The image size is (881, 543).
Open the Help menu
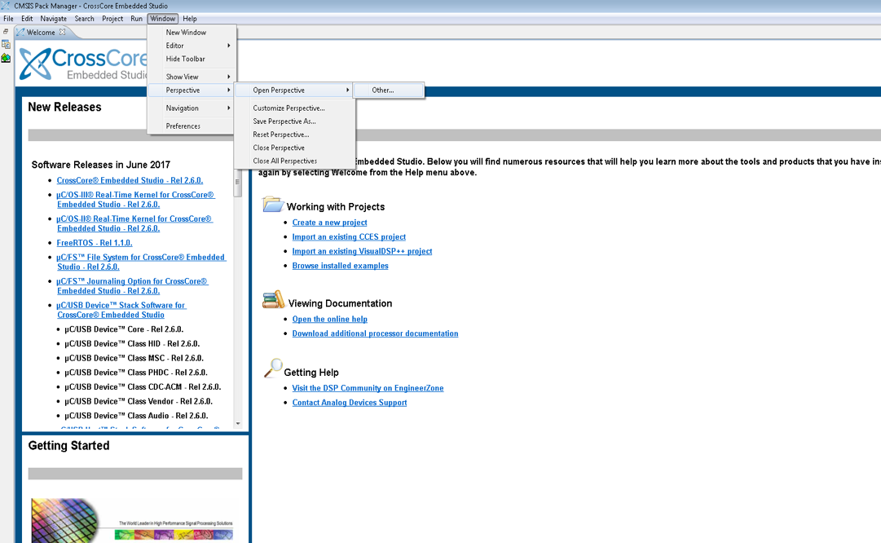tap(190, 19)
